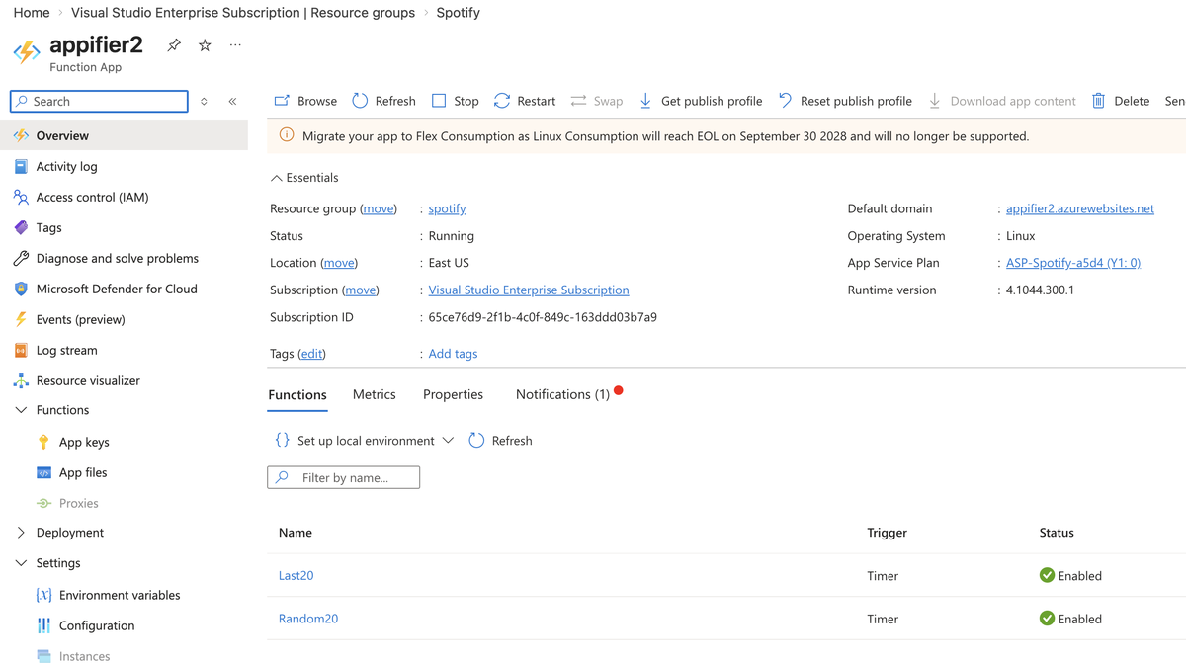1186x663 pixels.
Task: Switch to the Notifications tab
Action: [x=562, y=394]
